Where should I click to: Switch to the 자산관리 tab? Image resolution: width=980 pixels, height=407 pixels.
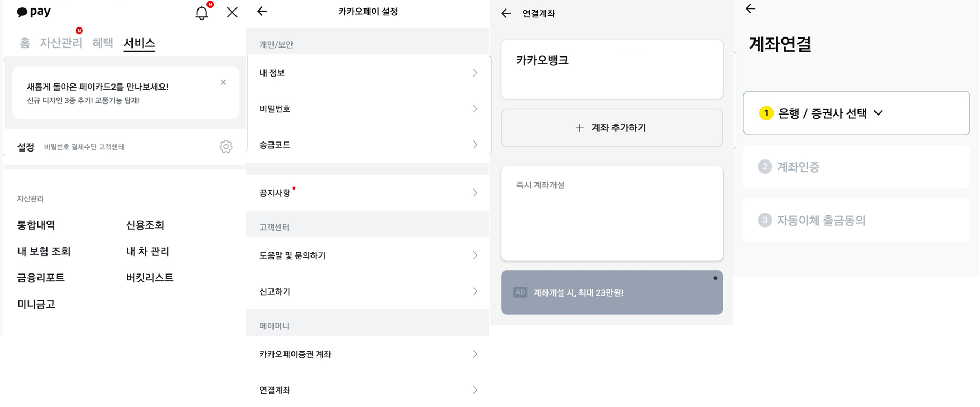point(61,43)
